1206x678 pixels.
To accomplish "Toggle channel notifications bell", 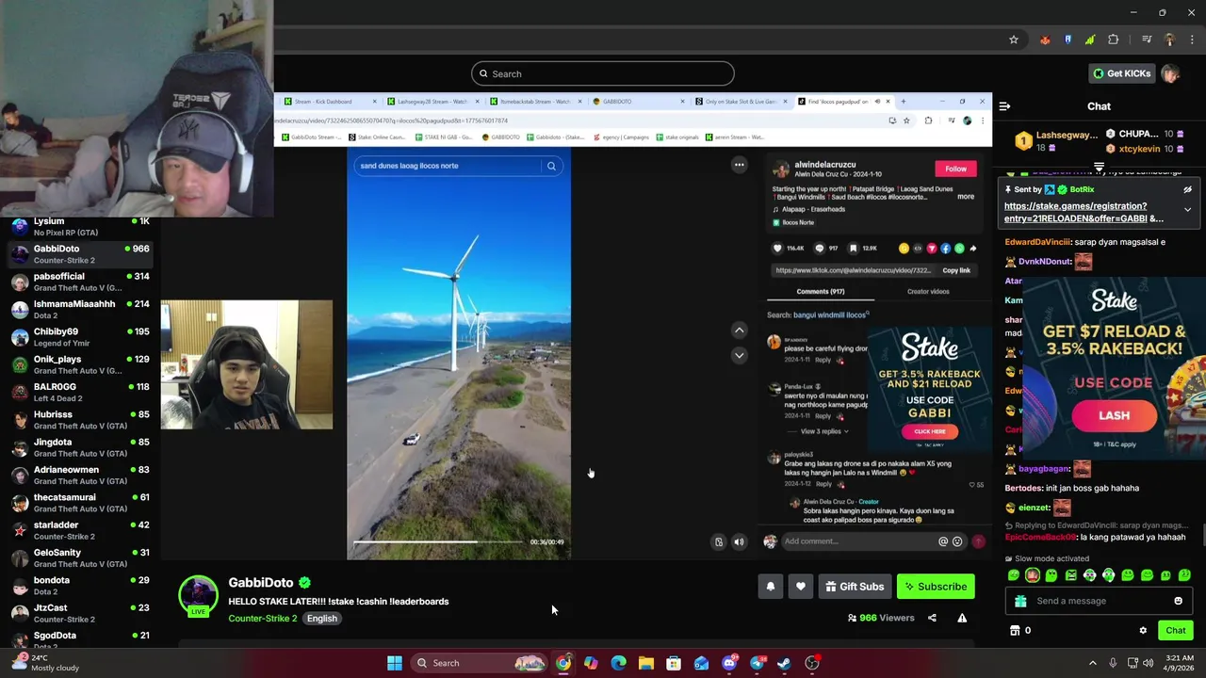I will click(x=770, y=587).
